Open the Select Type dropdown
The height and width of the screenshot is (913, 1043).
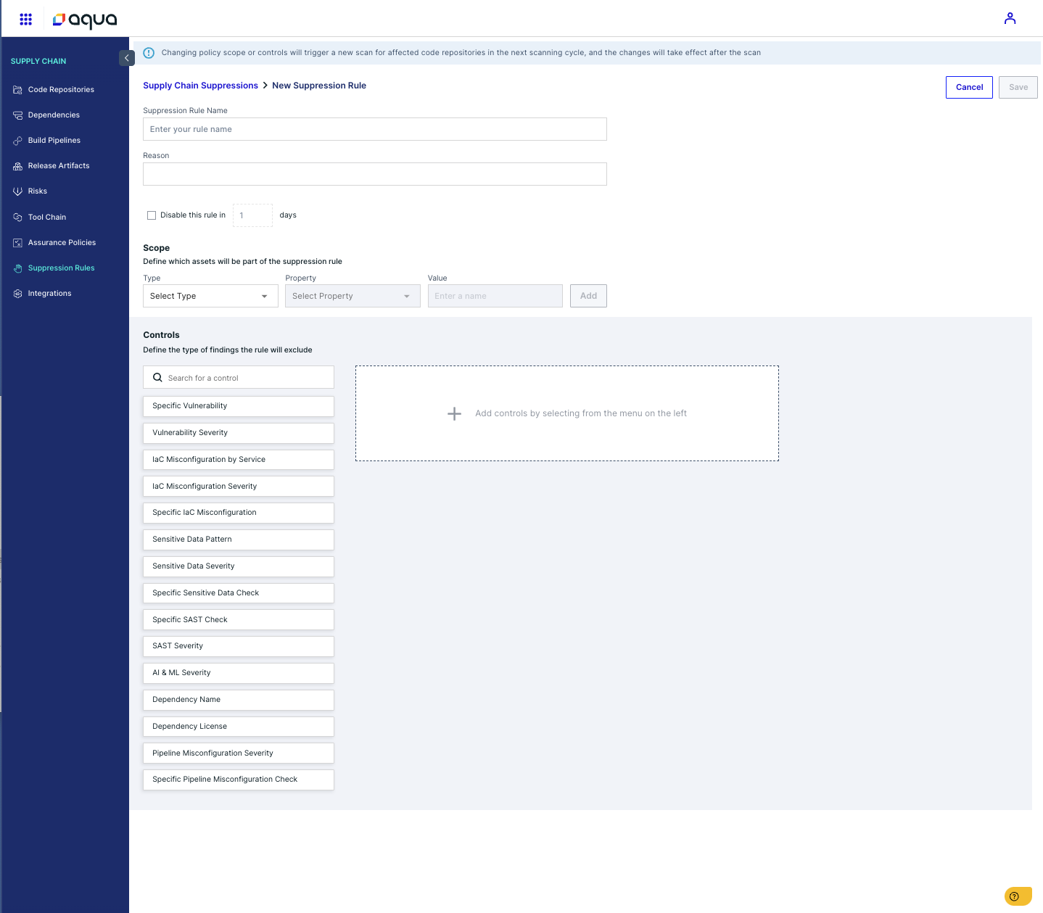point(210,296)
